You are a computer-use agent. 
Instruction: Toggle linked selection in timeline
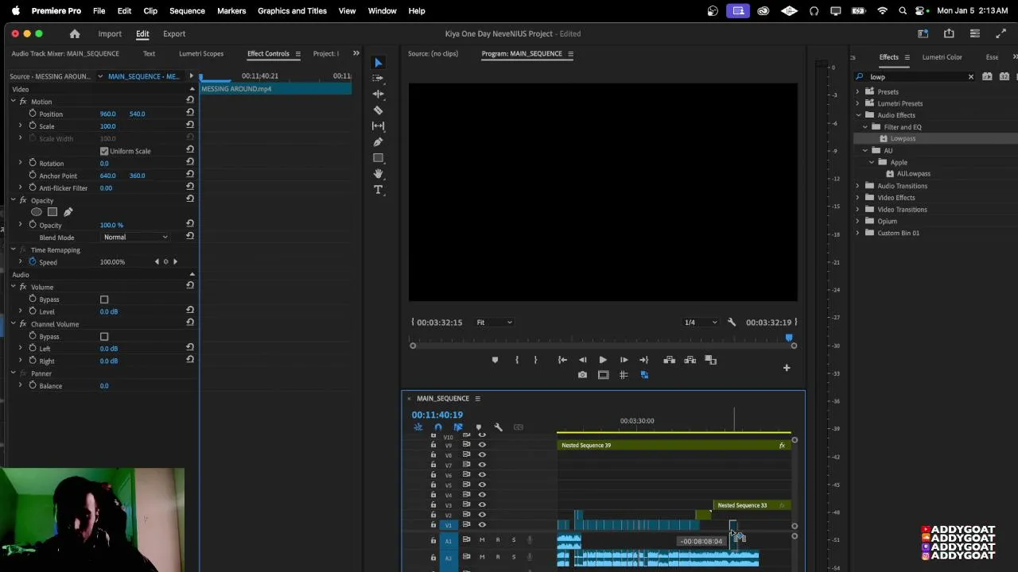458,427
